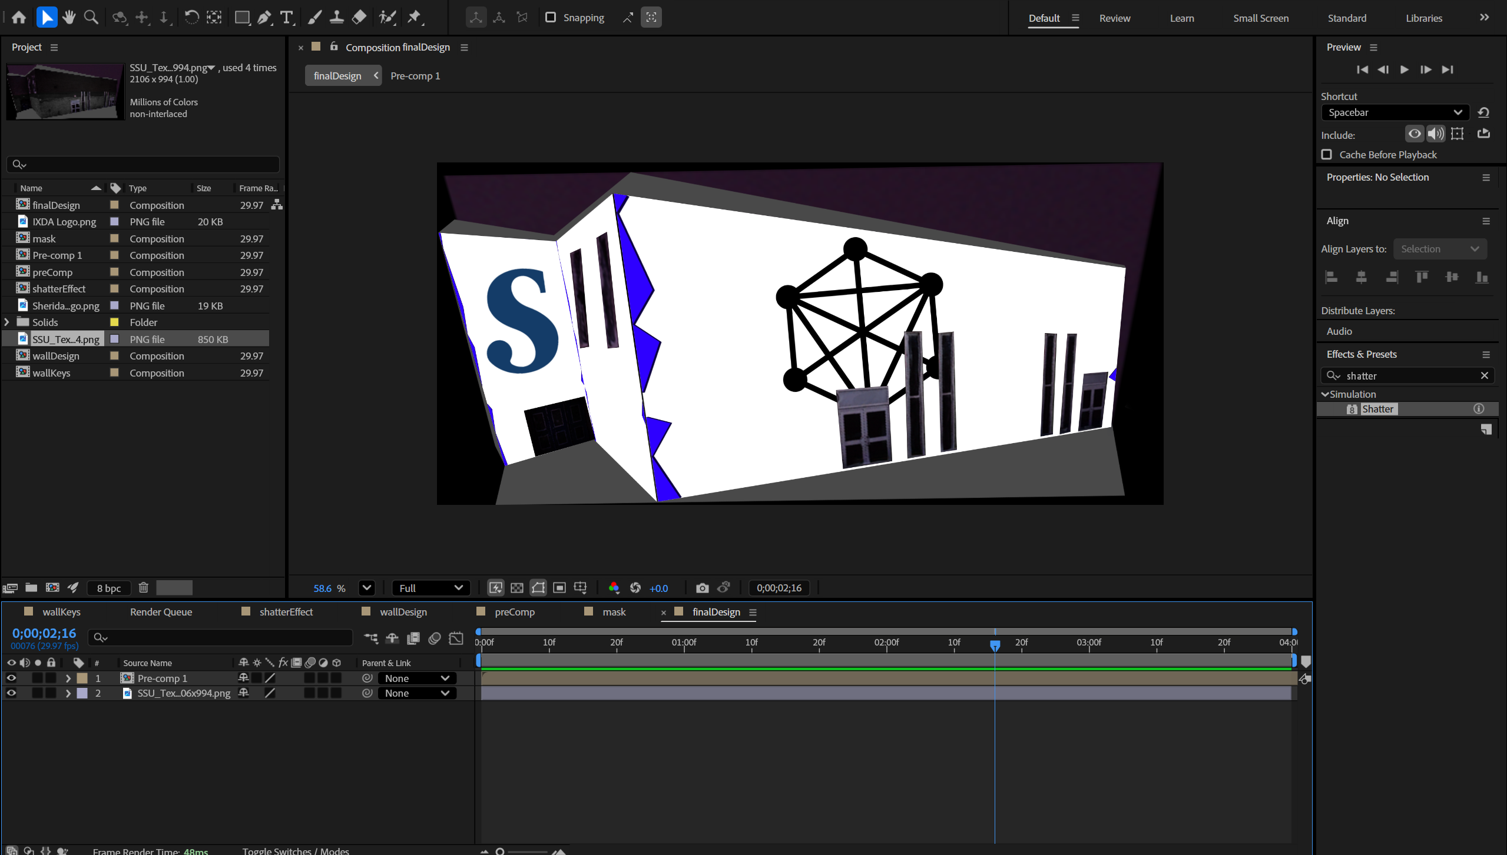This screenshot has height=855, width=1507.
Task: Play the preview
Action: pos(1404,69)
